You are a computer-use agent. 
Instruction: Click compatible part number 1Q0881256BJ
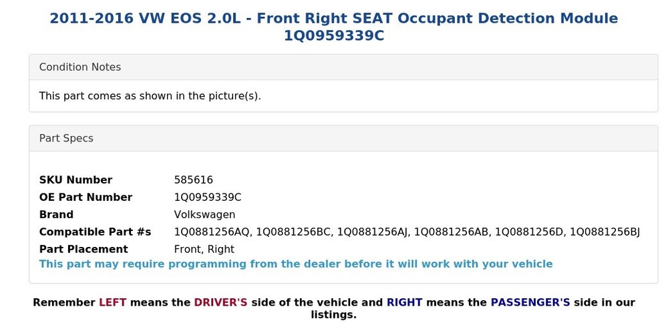click(x=604, y=232)
